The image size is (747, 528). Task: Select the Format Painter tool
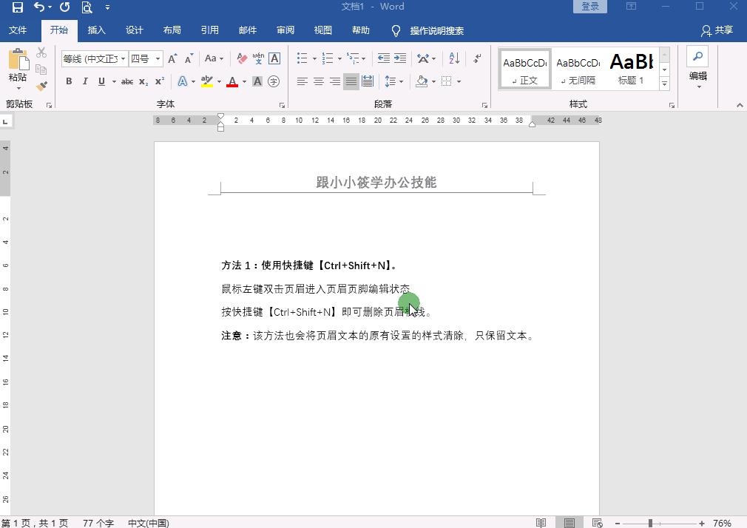[x=42, y=87]
